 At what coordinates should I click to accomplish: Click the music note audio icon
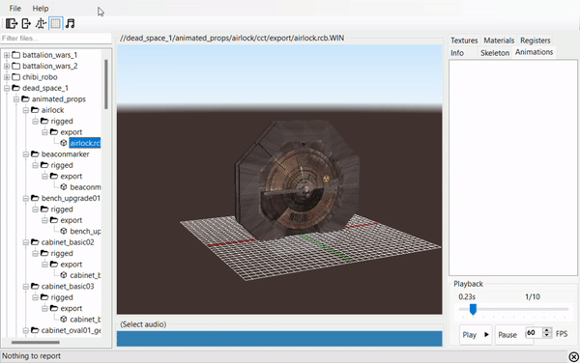(x=71, y=23)
